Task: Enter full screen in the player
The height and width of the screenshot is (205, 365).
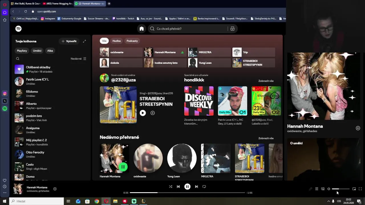Action: [360, 189]
